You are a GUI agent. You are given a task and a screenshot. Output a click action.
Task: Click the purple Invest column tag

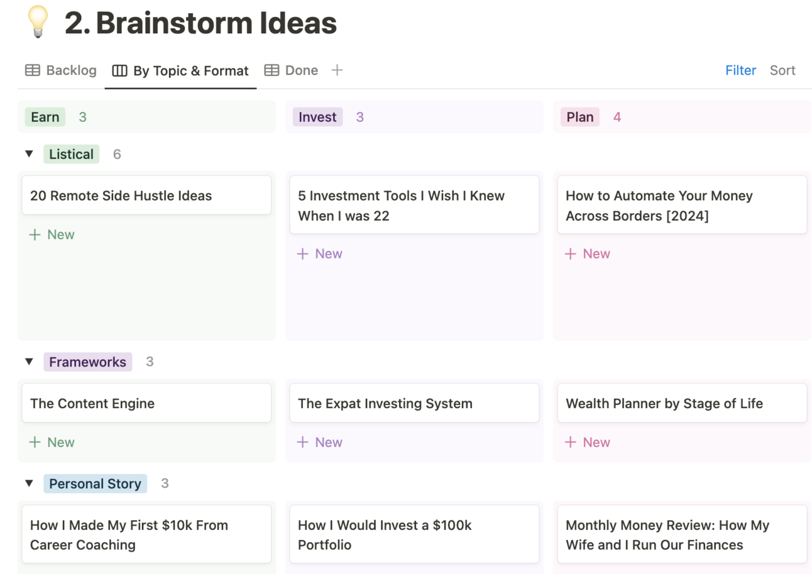(317, 117)
